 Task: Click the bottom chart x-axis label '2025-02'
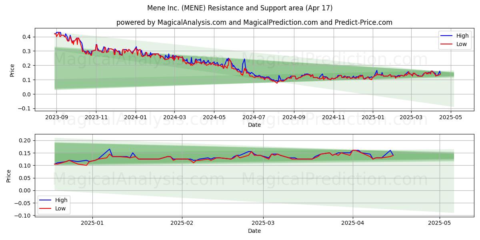[x=182, y=223]
